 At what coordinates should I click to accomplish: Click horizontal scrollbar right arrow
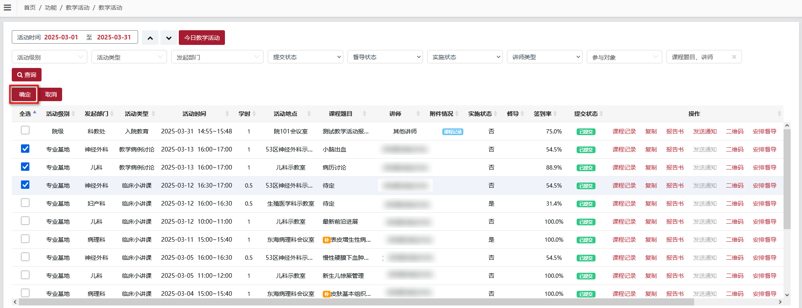pyautogui.click(x=780, y=302)
